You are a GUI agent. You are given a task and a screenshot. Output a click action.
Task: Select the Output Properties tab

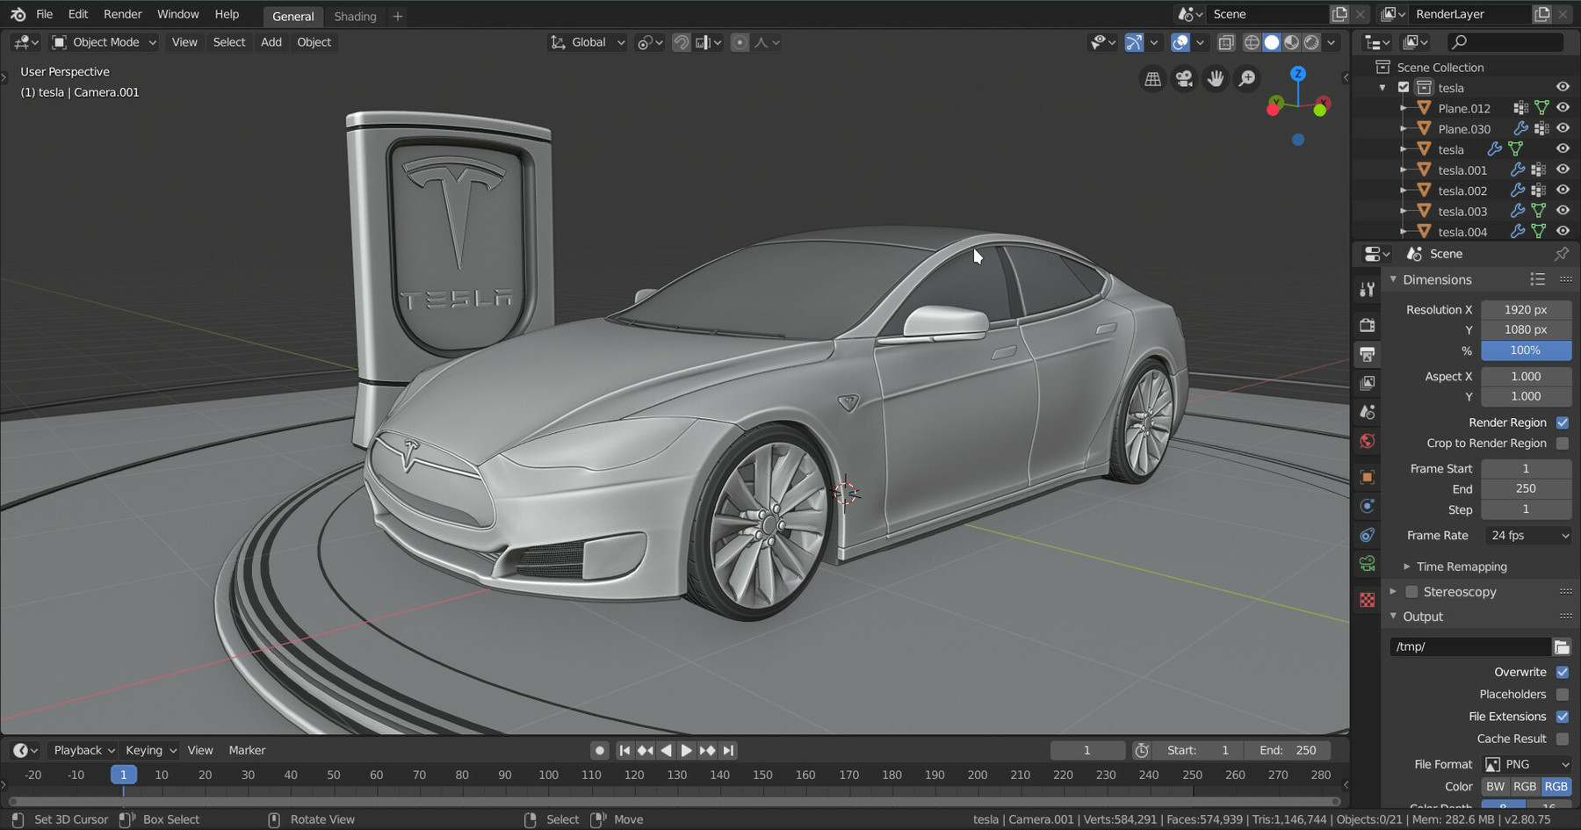click(x=1367, y=354)
